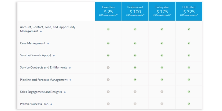Open info tooltip next to Case Management
This screenshot has width=222, height=111.
[48, 44]
